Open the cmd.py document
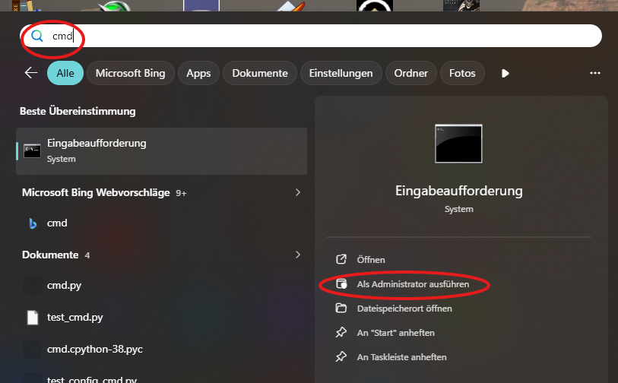The image size is (618, 383). (x=64, y=285)
